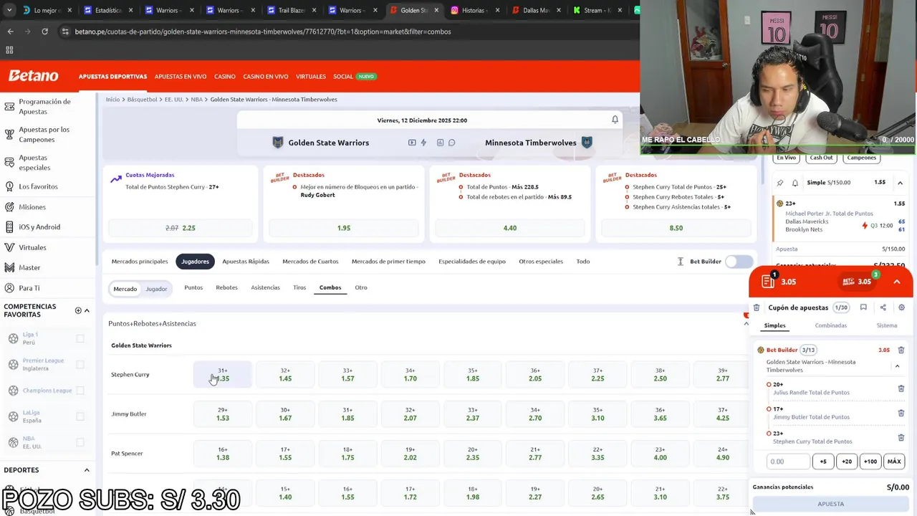Open betslip settings gear icon
Viewport: 917px width, 516px height.
click(x=901, y=307)
